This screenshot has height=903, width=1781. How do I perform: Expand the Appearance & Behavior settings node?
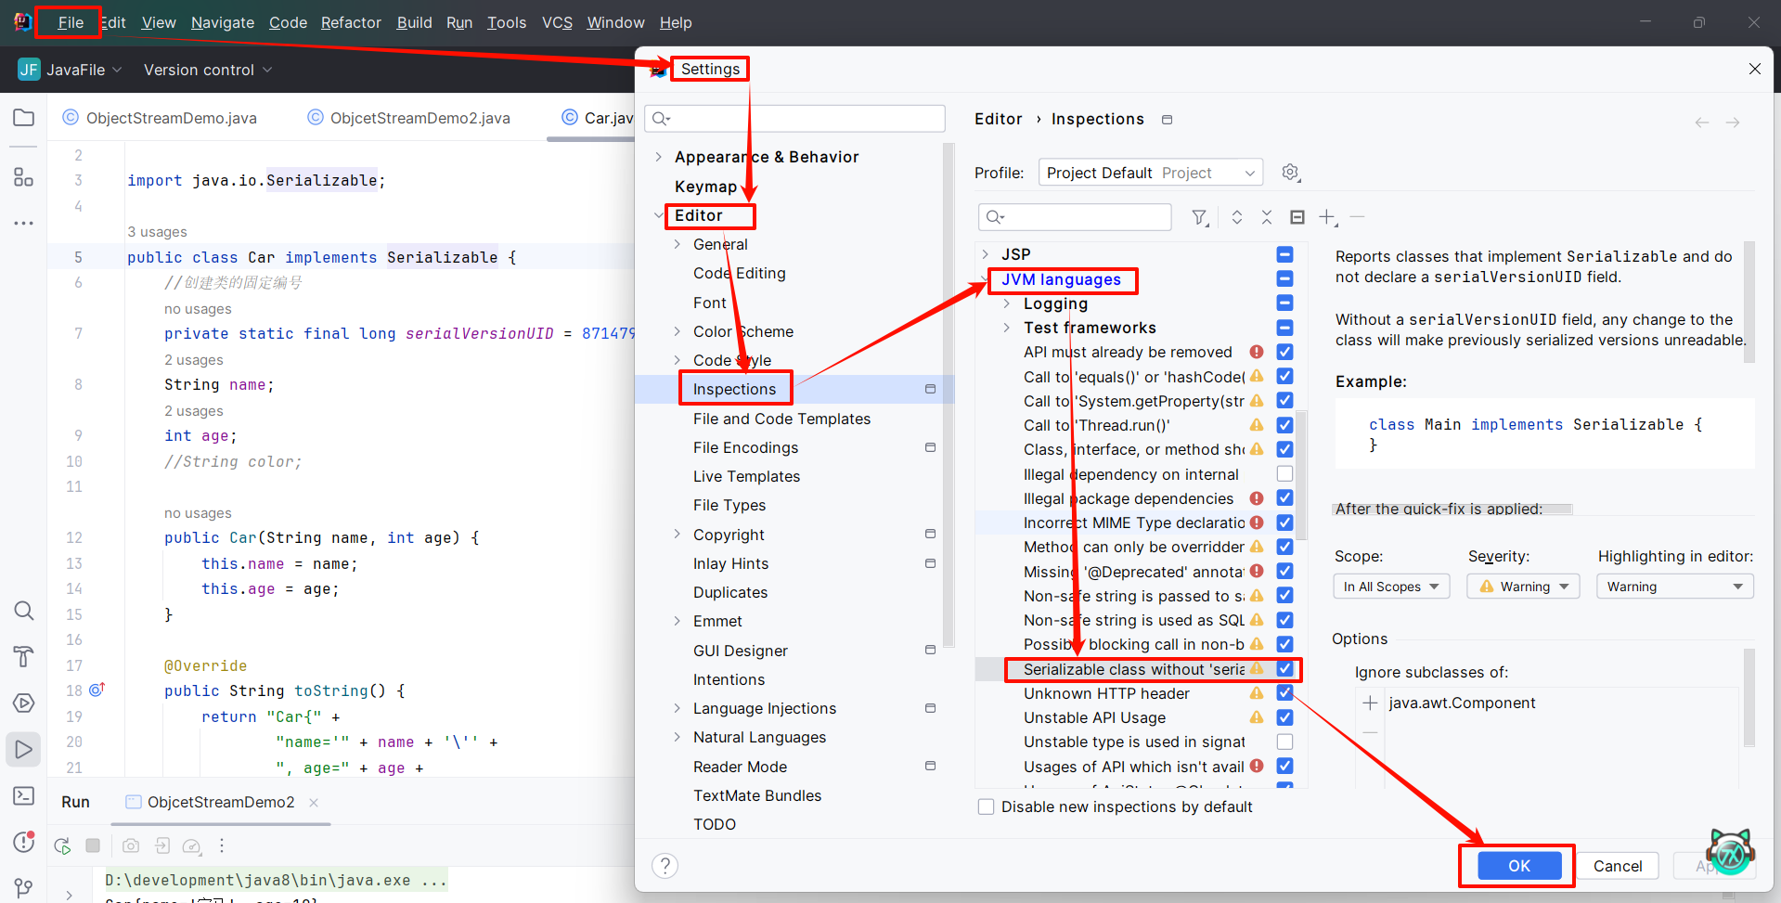pyautogui.click(x=658, y=157)
